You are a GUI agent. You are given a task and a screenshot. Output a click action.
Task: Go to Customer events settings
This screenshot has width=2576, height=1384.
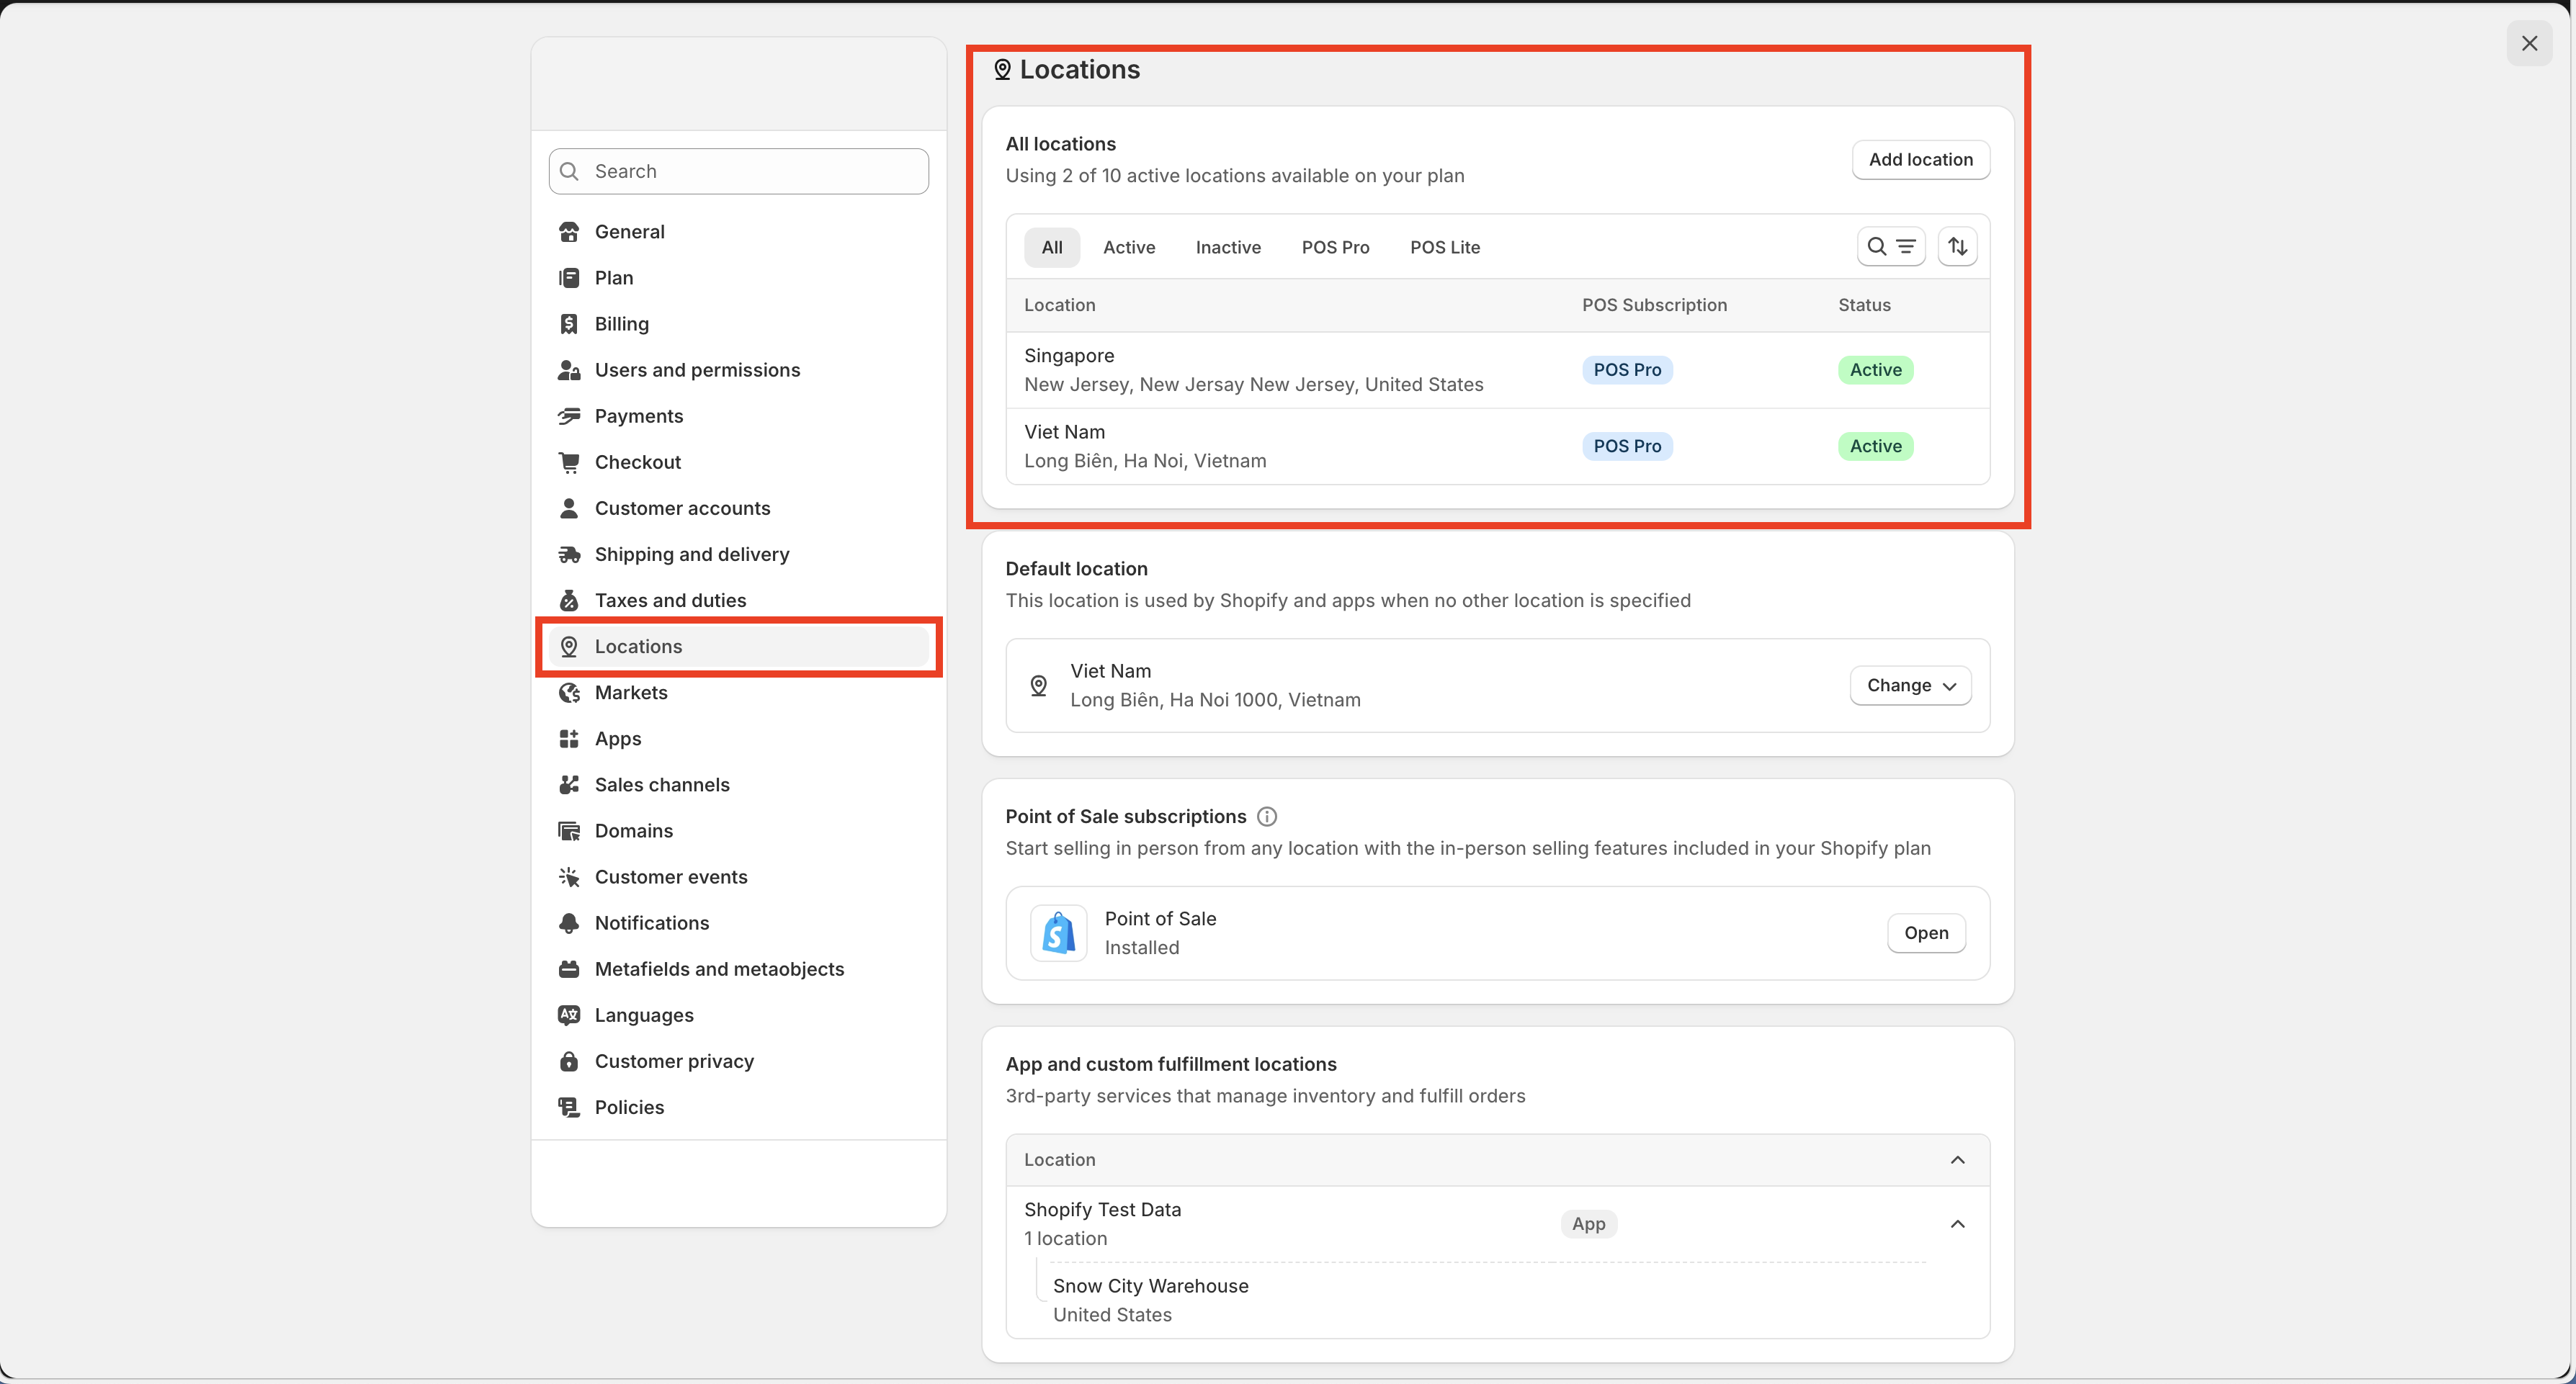(670, 876)
